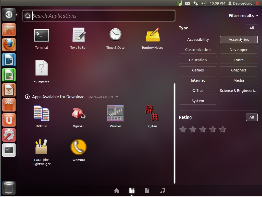
Task: Switch to the Music lens tab
Action: tap(163, 190)
